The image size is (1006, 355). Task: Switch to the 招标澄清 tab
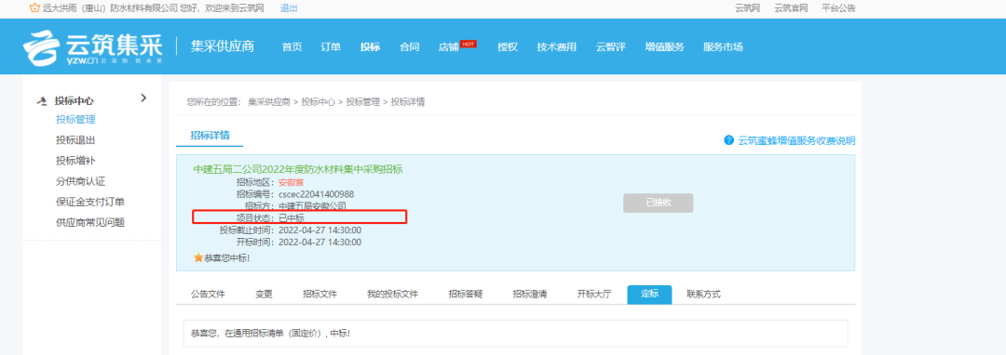530,295
